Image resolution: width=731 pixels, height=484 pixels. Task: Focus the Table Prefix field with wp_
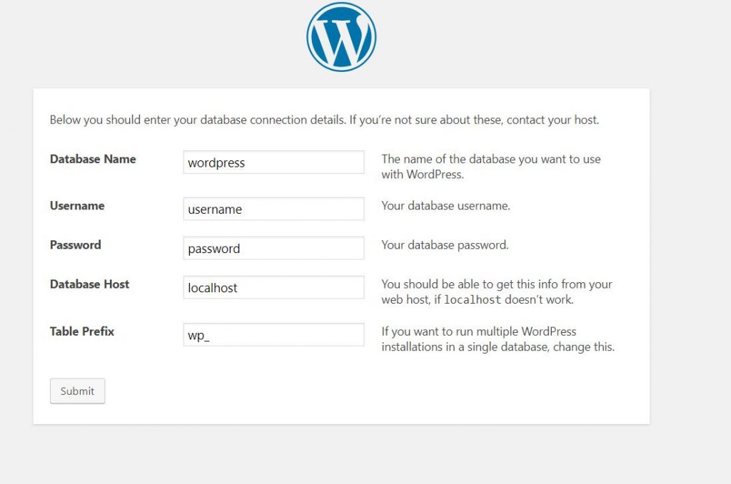(x=273, y=334)
